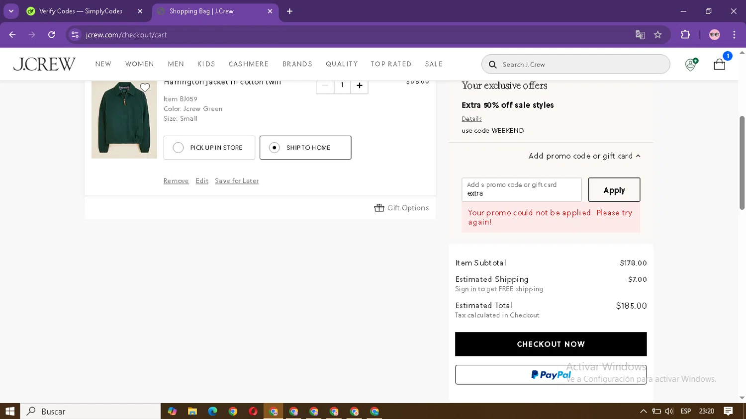Open Microsoft Edge from taskbar
The image size is (746, 419).
coord(213,411)
